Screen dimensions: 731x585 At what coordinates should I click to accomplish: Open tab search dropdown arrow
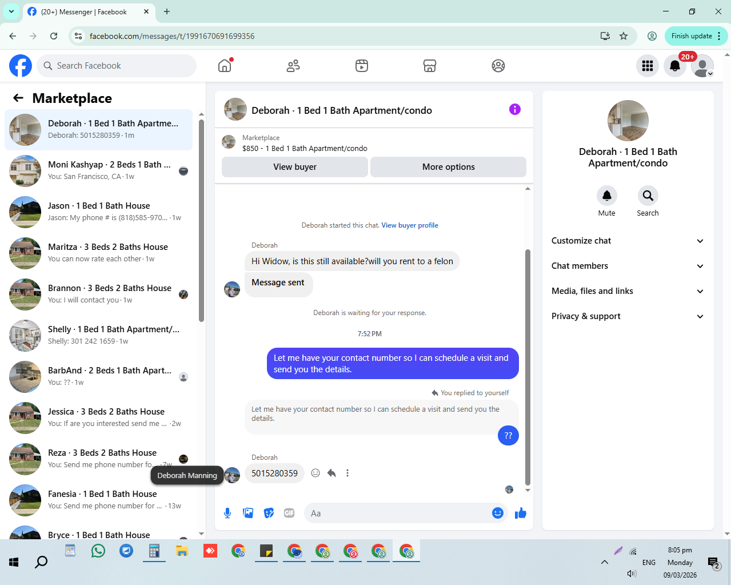(x=11, y=11)
